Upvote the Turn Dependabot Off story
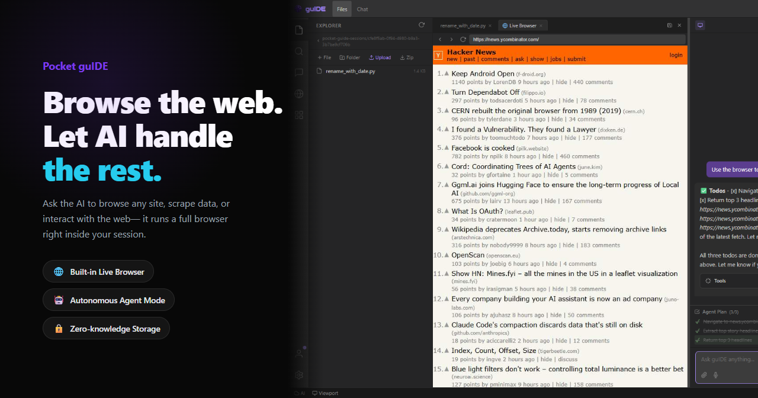The height and width of the screenshot is (398, 758). 447,92
